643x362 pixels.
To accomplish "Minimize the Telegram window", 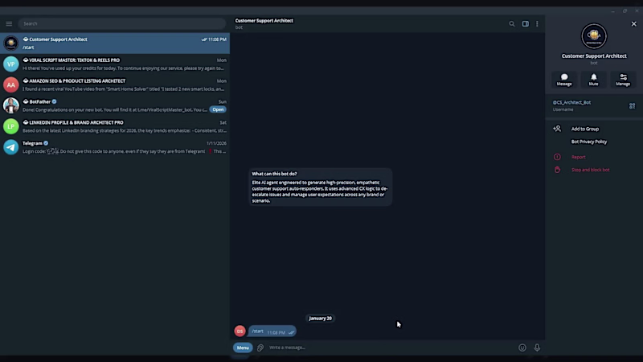I will point(612,11).
